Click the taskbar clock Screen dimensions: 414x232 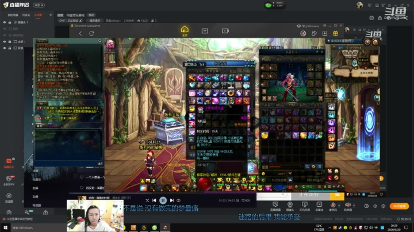394,227
